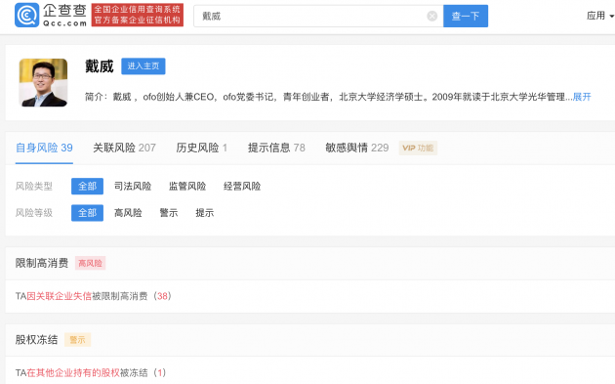Click the 企查查 brand name text
The height and width of the screenshot is (384, 615).
[64, 11]
